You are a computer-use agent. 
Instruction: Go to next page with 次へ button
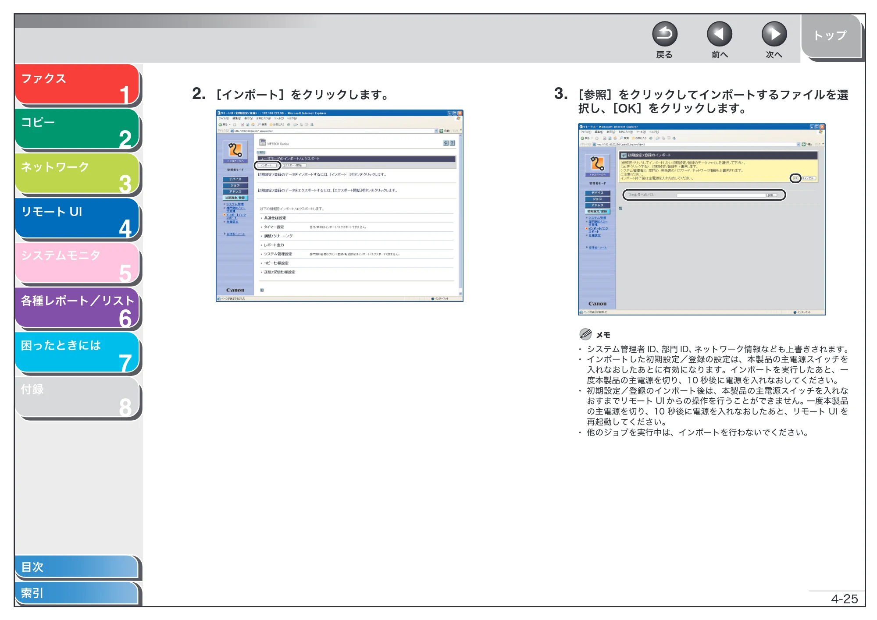pos(774,34)
